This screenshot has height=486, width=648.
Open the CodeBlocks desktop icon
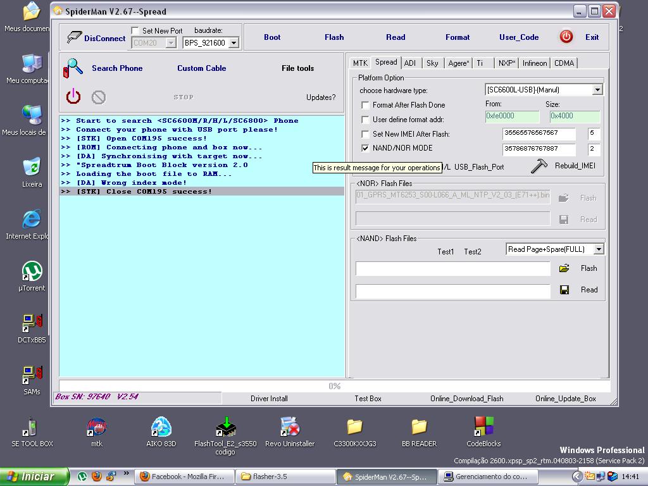click(x=483, y=427)
